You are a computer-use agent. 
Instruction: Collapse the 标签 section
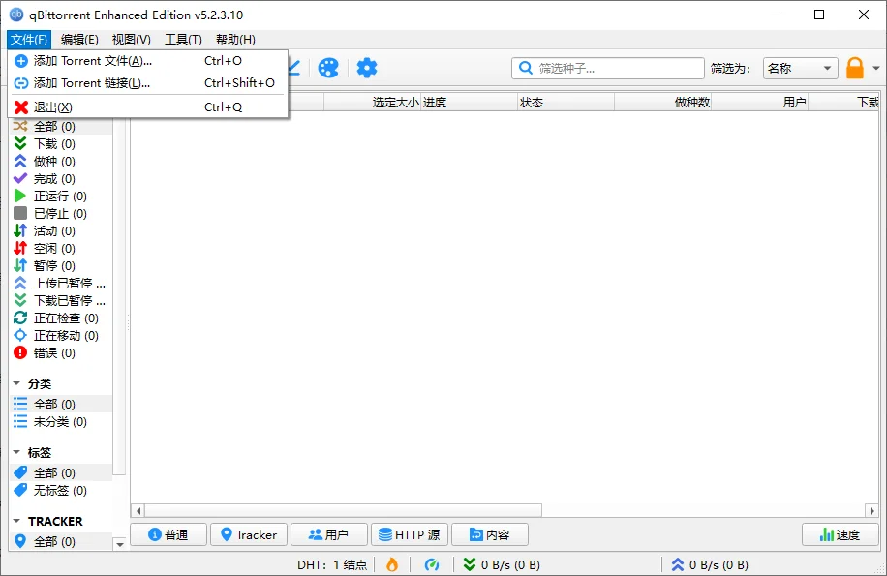[16, 452]
